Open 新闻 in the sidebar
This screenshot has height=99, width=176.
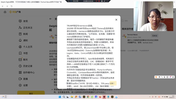point(23,34)
